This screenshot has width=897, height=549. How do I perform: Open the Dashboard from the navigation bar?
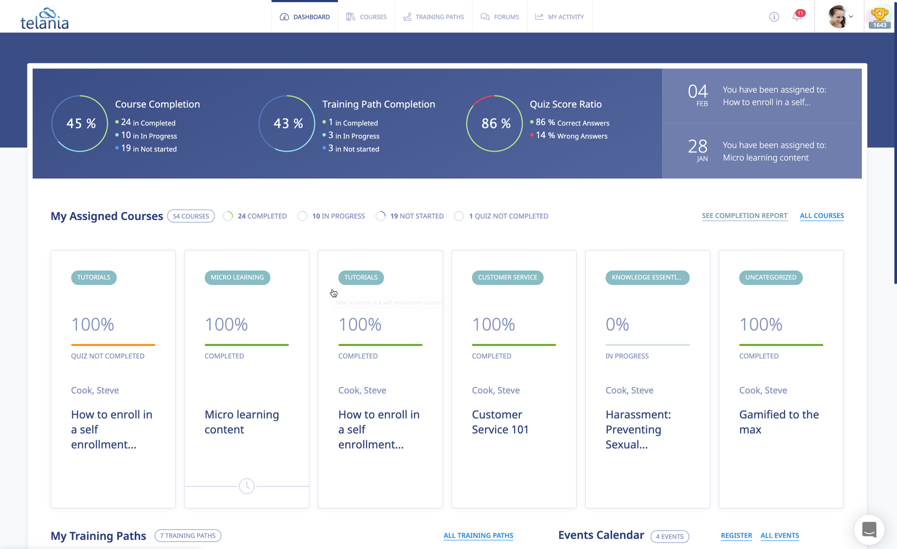pos(305,16)
